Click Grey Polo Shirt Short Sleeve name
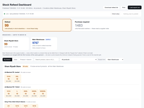Viewport: 144px width, 108px height. [15, 102]
